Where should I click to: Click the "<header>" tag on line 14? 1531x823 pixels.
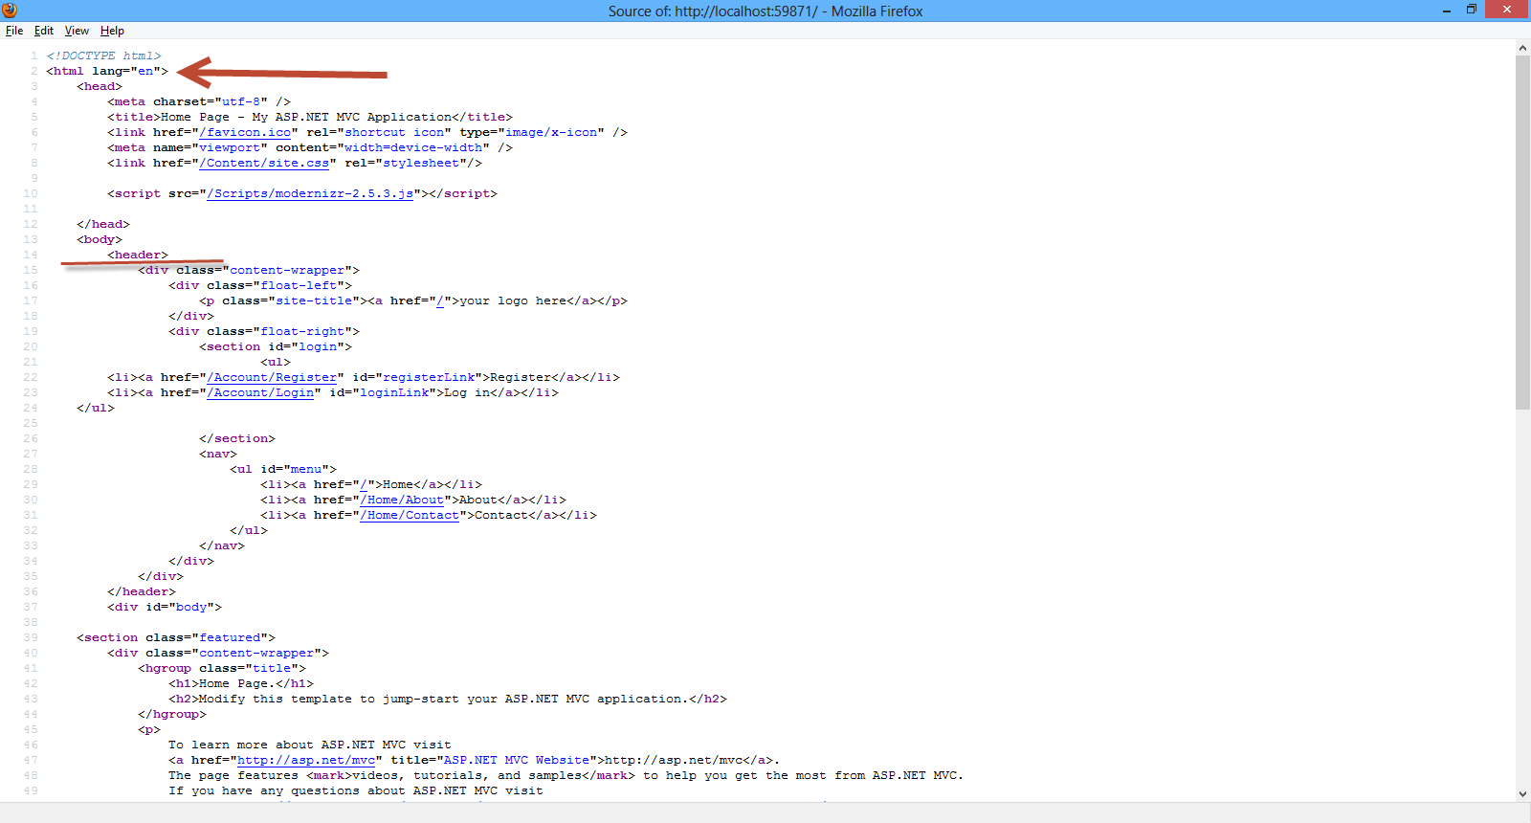[138, 255]
